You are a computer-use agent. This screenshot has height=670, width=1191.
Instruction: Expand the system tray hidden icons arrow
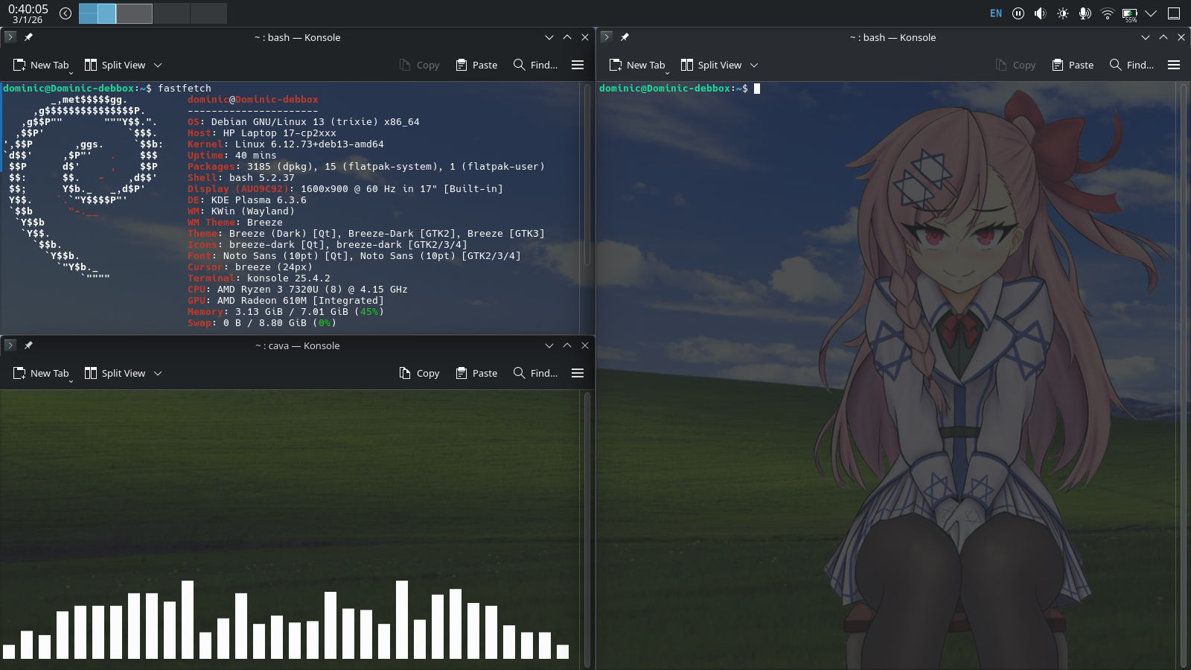coord(1151,13)
